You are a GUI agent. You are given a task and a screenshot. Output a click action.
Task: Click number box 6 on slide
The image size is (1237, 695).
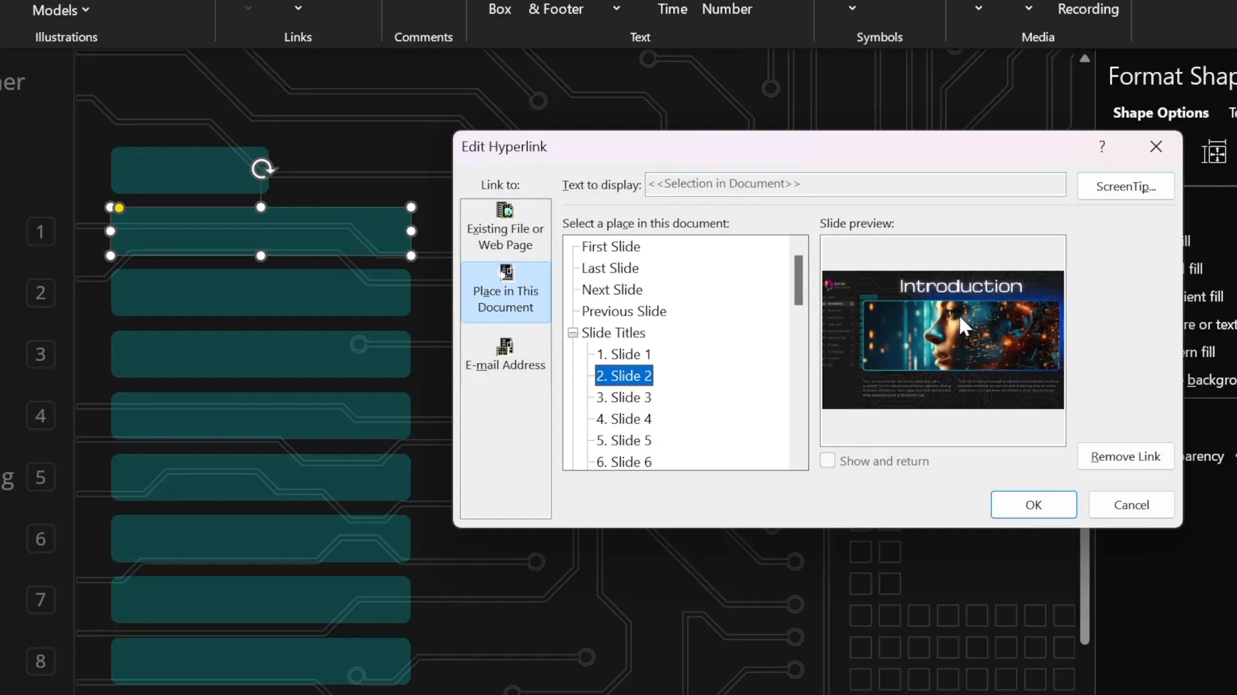click(x=41, y=539)
